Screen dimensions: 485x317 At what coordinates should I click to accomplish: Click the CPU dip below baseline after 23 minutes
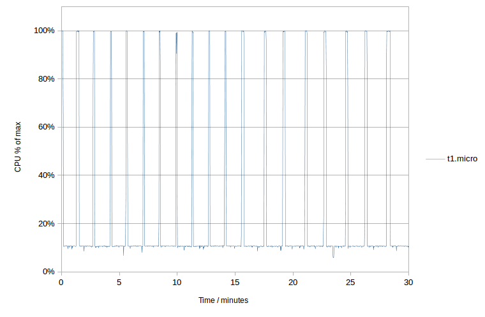click(333, 255)
